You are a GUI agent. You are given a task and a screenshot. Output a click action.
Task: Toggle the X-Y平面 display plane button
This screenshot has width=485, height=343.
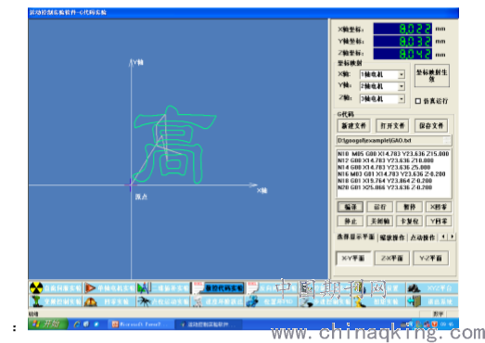tap(353, 258)
